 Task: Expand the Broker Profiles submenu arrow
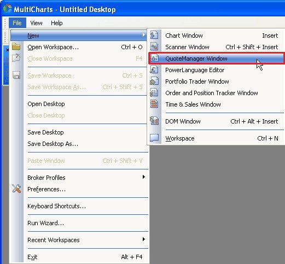[x=144, y=177]
